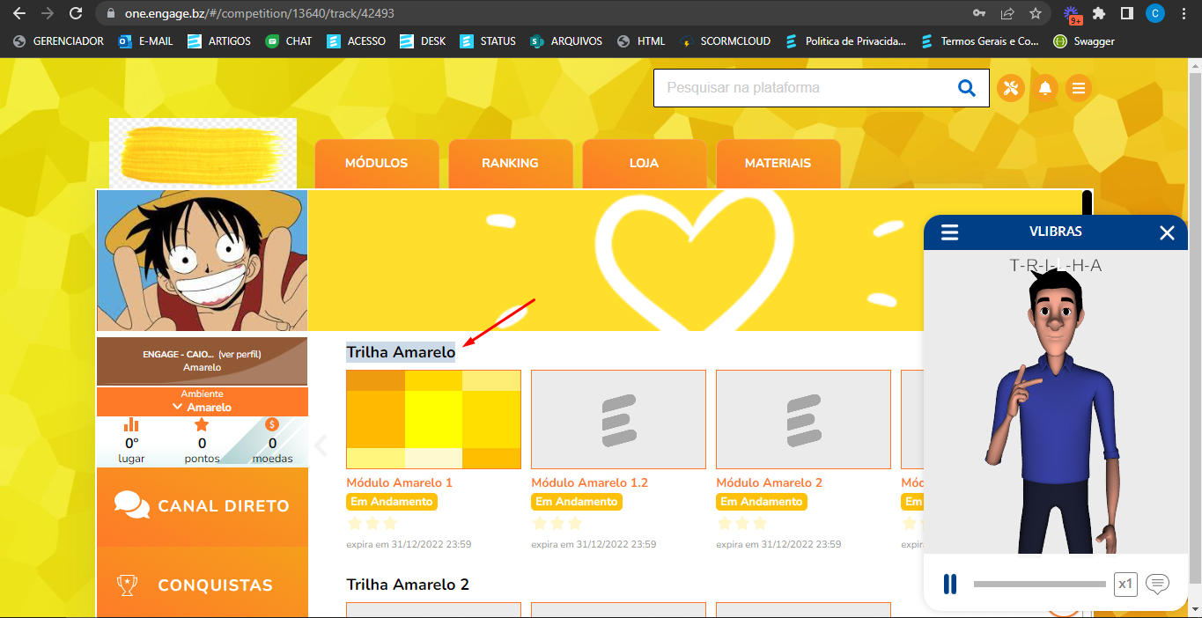
Task: Open the admin tools wrench icon
Action: 1011,88
